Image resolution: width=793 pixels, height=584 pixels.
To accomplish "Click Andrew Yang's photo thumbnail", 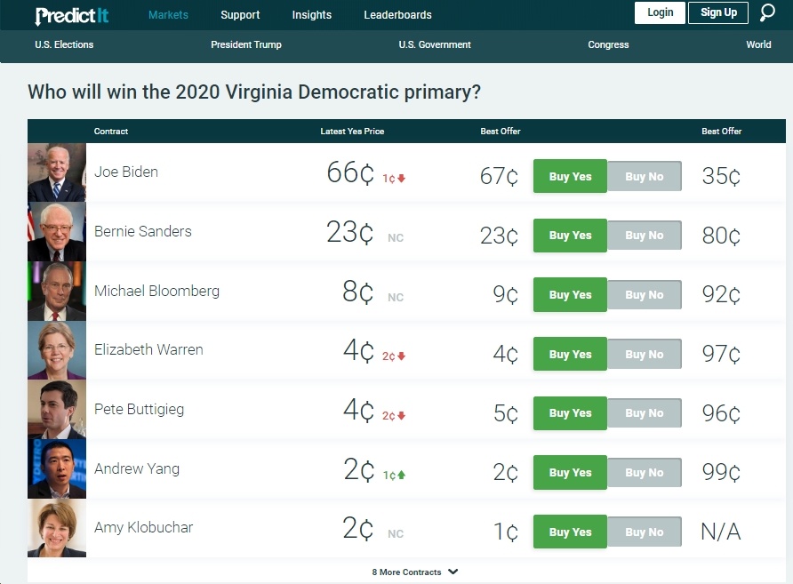I will [x=57, y=468].
